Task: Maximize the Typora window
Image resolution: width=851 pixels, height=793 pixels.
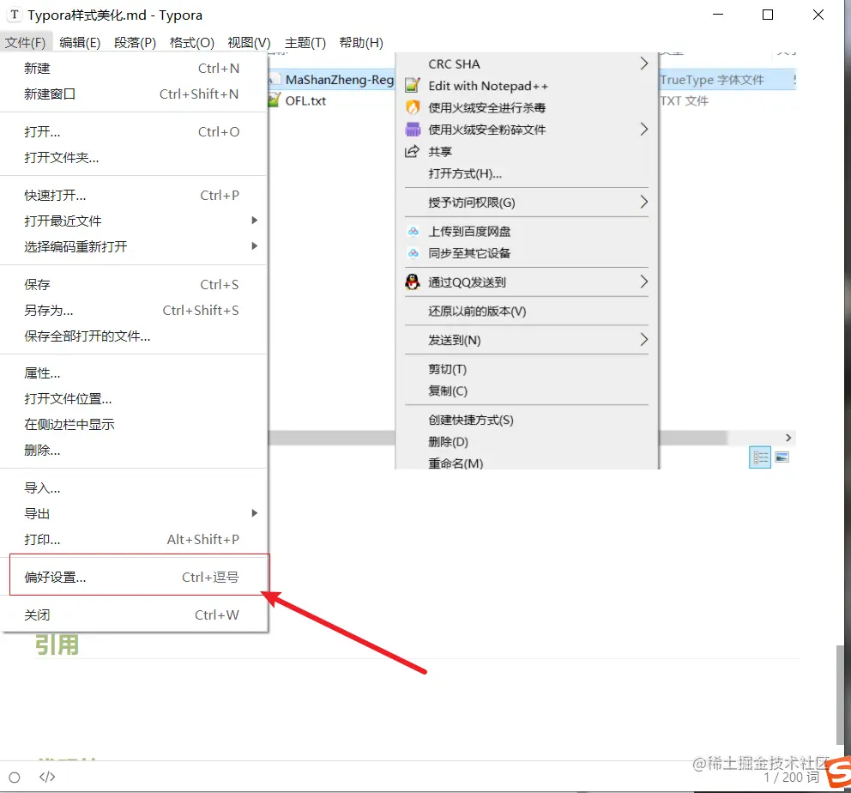Action: coord(768,15)
